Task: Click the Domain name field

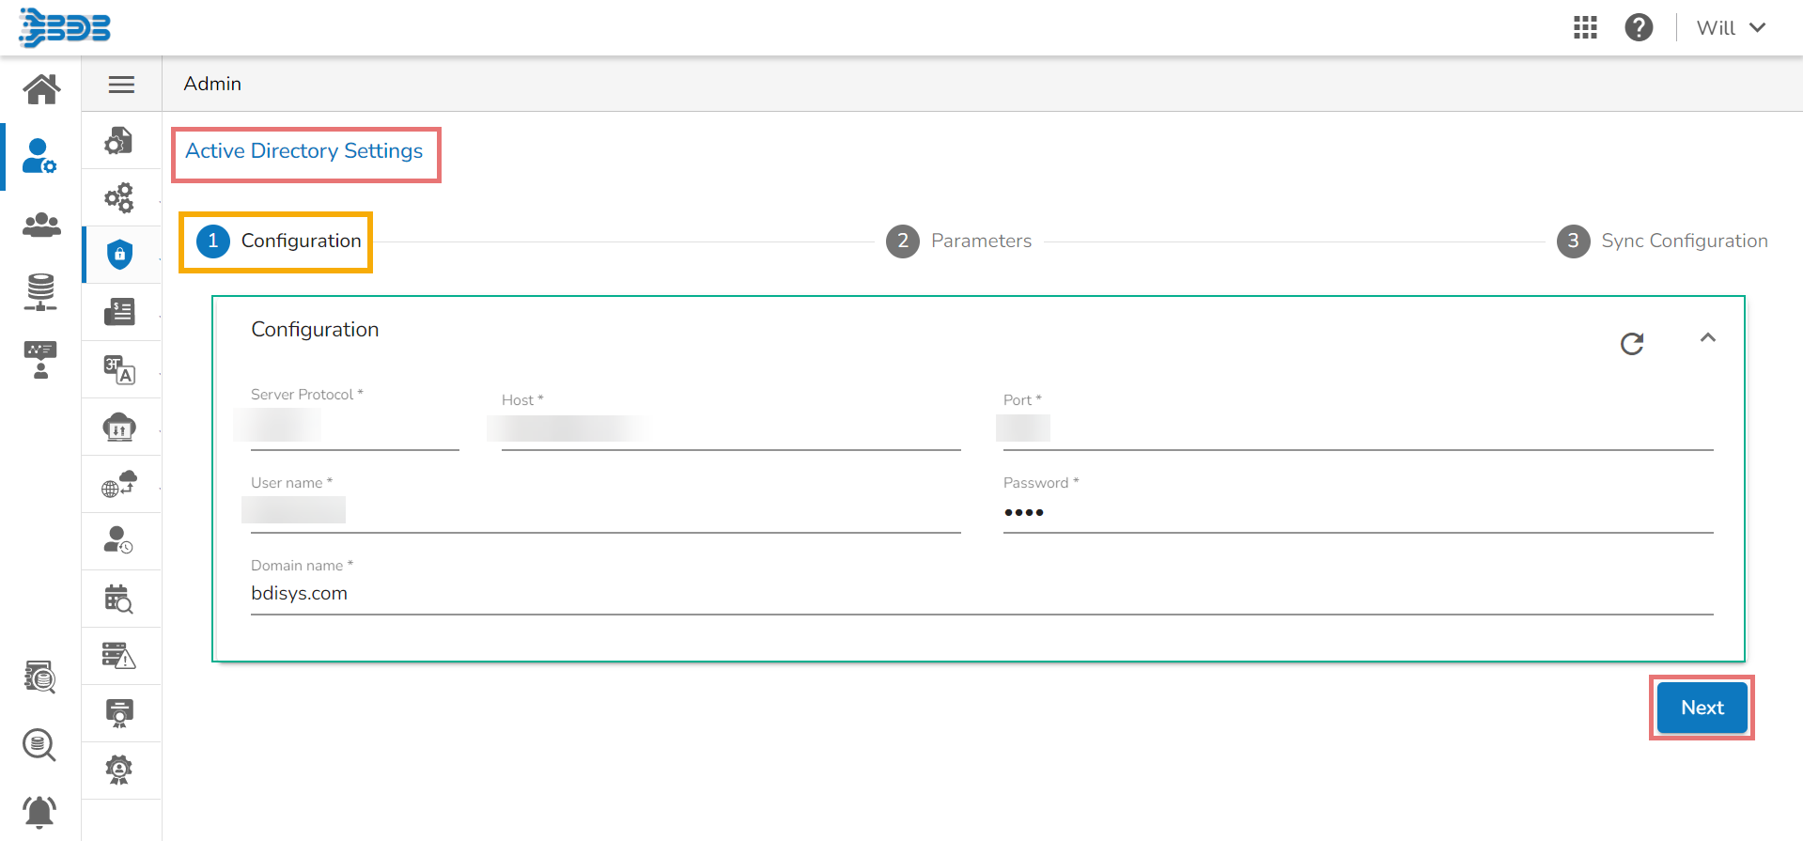Action: pos(982,594)
